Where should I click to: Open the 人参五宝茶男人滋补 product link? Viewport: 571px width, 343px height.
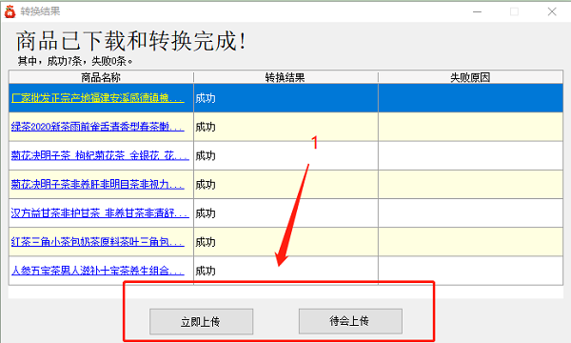tap(98, 271)
